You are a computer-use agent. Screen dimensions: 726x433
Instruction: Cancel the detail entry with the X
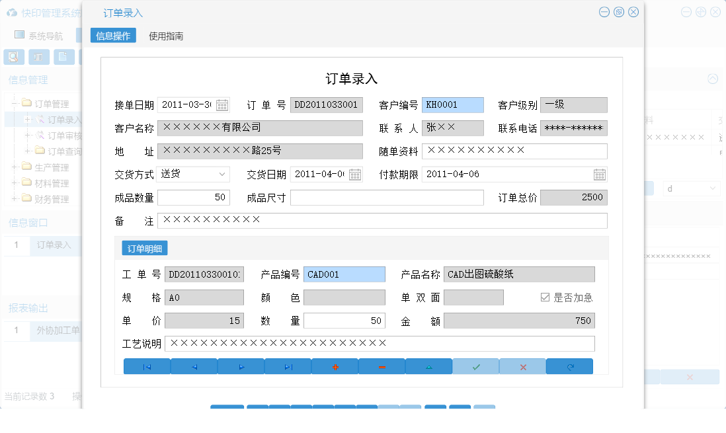click(x=522, y=366)
